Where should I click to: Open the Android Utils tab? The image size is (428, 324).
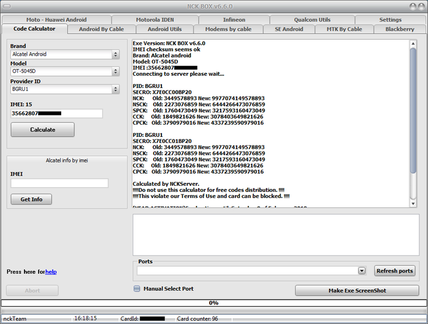coord(165,29)
